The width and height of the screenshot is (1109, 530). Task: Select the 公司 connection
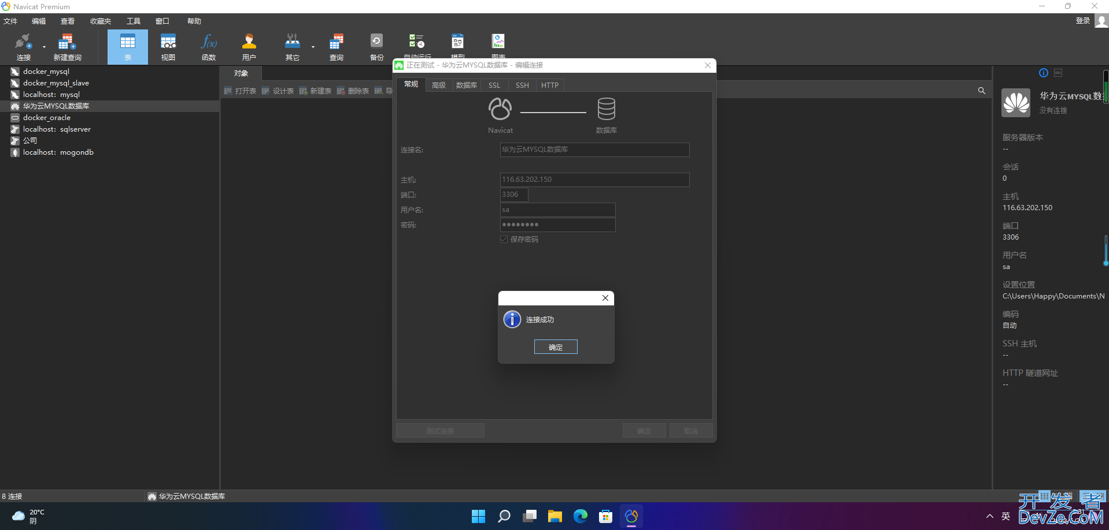[x=29, y=141]
